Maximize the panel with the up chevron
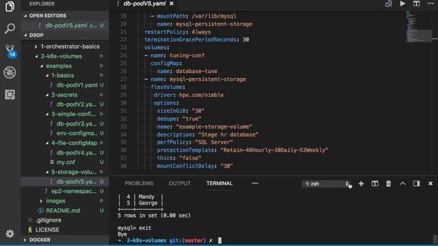The width and height of the screenshot is (438, 246). [402, 184]
